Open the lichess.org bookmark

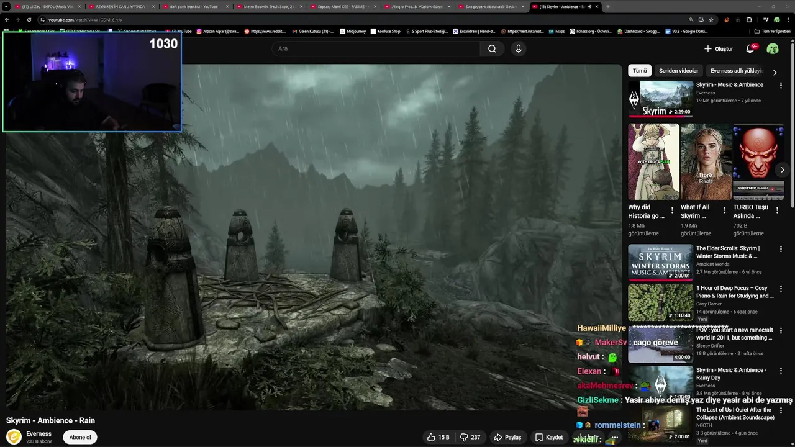click(590, 31)
